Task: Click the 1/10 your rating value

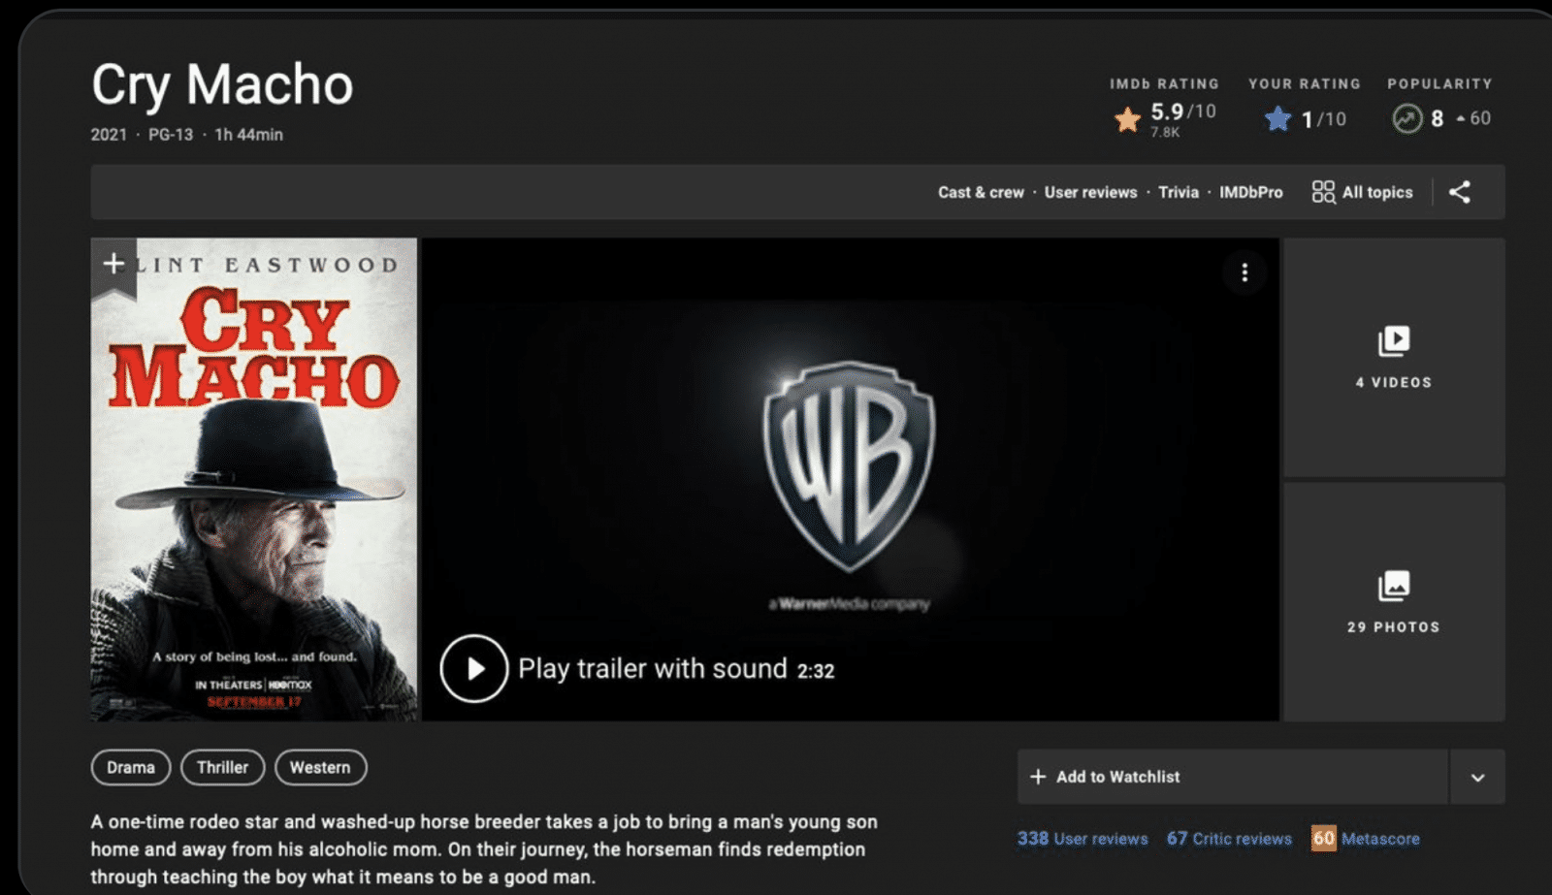Action: pyautogui.click(x=1324, y=119)
